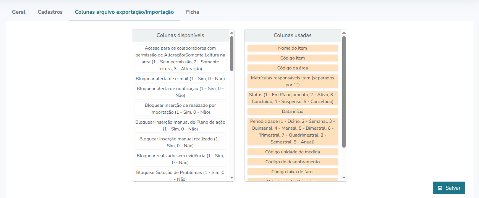Open the Geral tab

tap(19, 12)
